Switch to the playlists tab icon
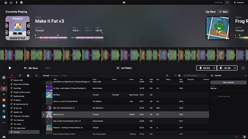 click(x=12, y=76)
